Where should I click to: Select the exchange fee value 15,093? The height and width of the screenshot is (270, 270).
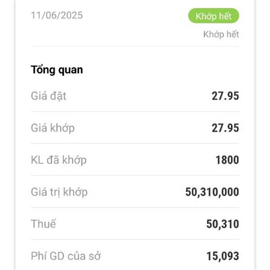[x=223, y=256]
